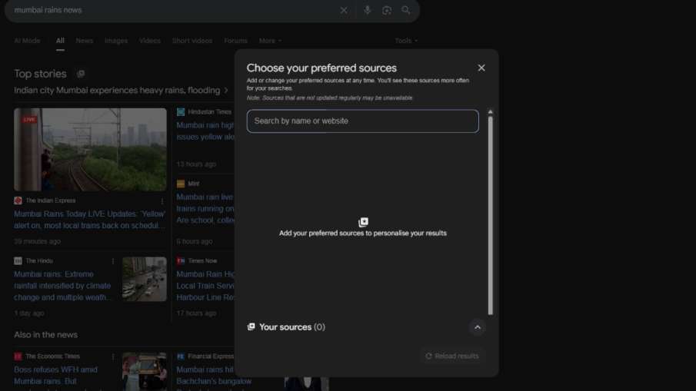Click The Indian Express source name
The height and width of the screenshot is (391, 696).
[x=51, y=200]
